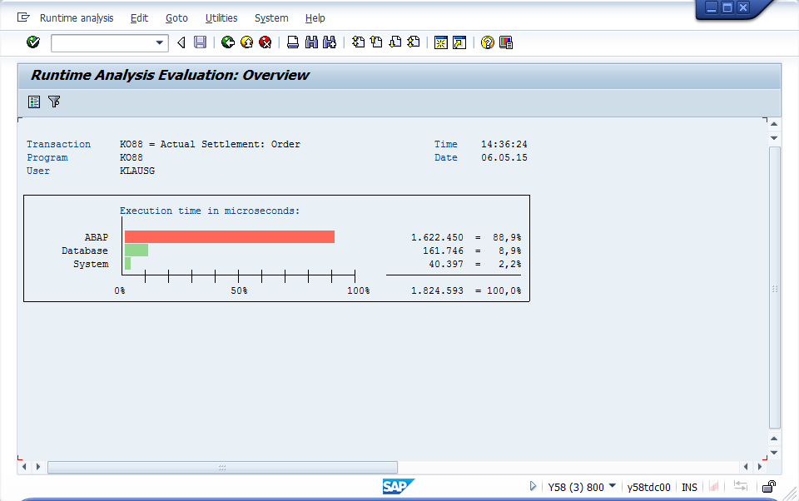Image resolution: width=799 pixels, height=501 pixels.
Task: Open the System menu
Action: 271,17
